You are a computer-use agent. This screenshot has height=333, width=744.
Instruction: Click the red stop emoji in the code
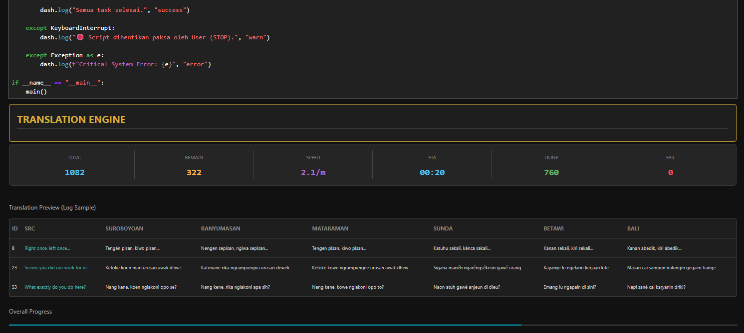click(x=80, y=37)
